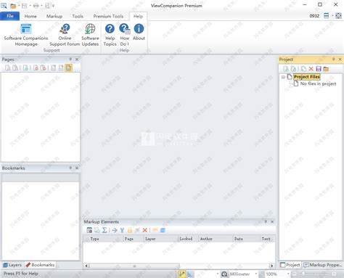The image size is (344, 278).
Task: Click the fullscreen icon near 0932
Action: coord(338,16)
